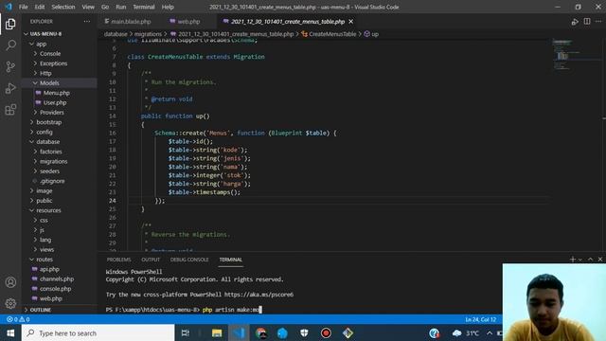
Task: Close the create_menus_table.php tab
Action: pos(351,22)
